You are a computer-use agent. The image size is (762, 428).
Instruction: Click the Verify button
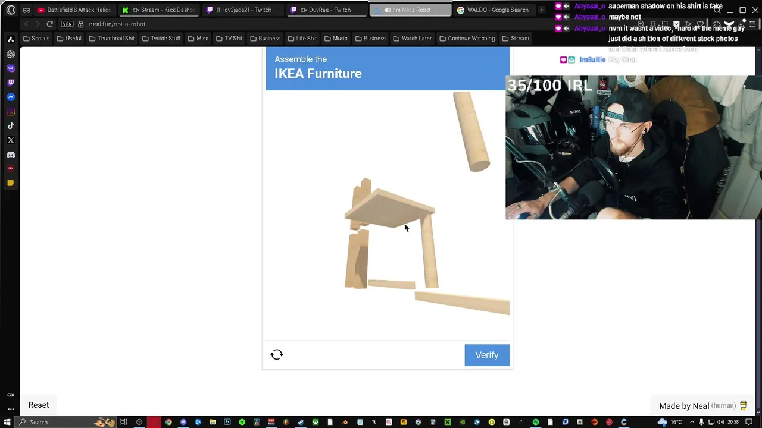click(x=487, y=355)
